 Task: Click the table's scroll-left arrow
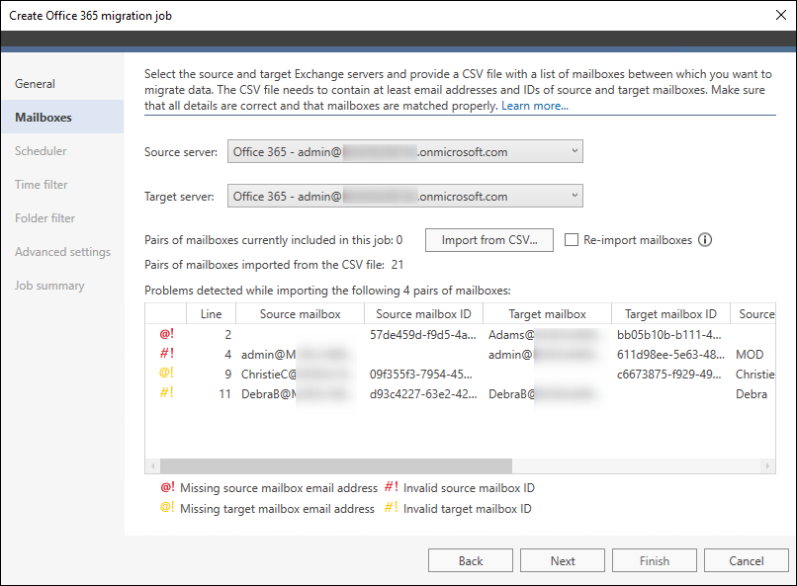(x=152, y=465)
